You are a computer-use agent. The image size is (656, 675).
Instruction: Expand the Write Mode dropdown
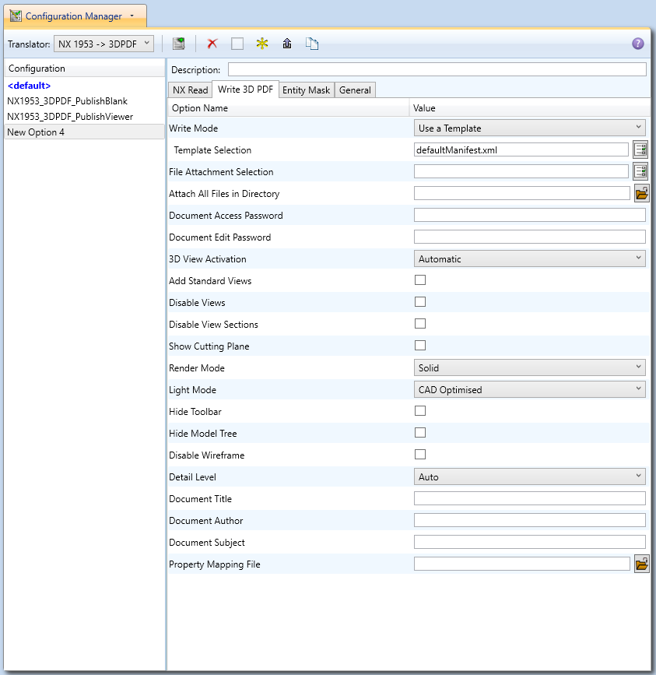529,128
